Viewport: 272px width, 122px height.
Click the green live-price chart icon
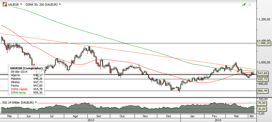coord(244,5)
